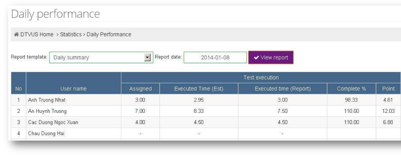Click the No column header

click(x=18, y=89)
